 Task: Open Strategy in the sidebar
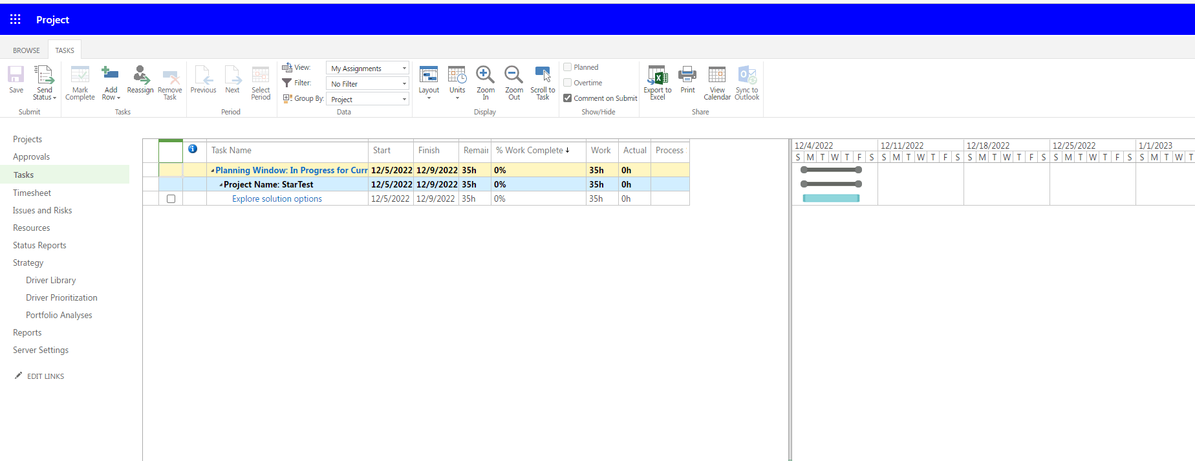point(28,263)
